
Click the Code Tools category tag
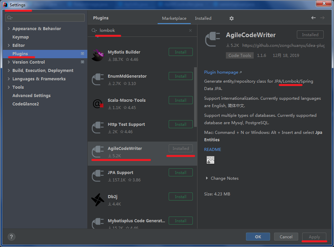[240, 55]
